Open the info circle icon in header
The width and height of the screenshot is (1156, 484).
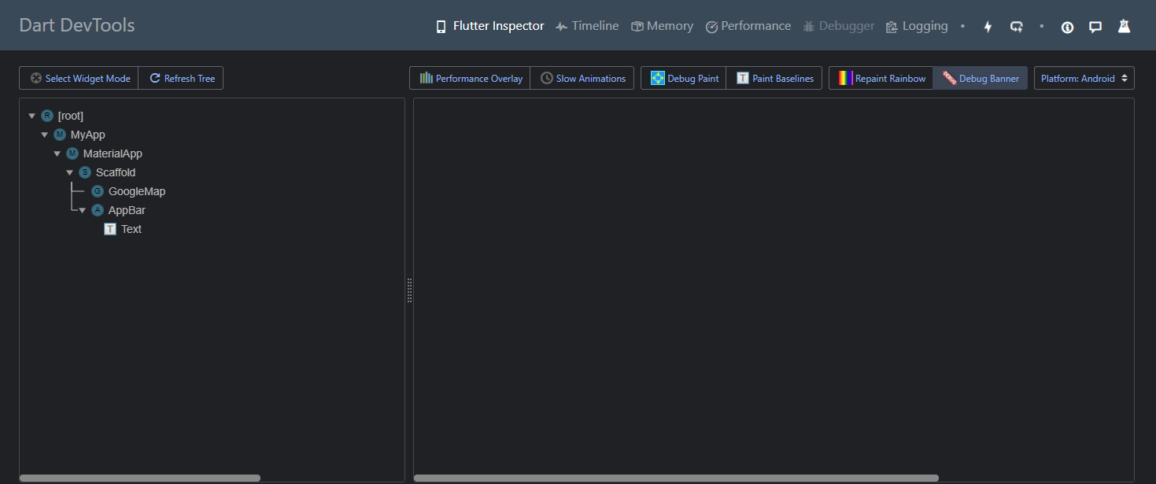pos(1067,27)
